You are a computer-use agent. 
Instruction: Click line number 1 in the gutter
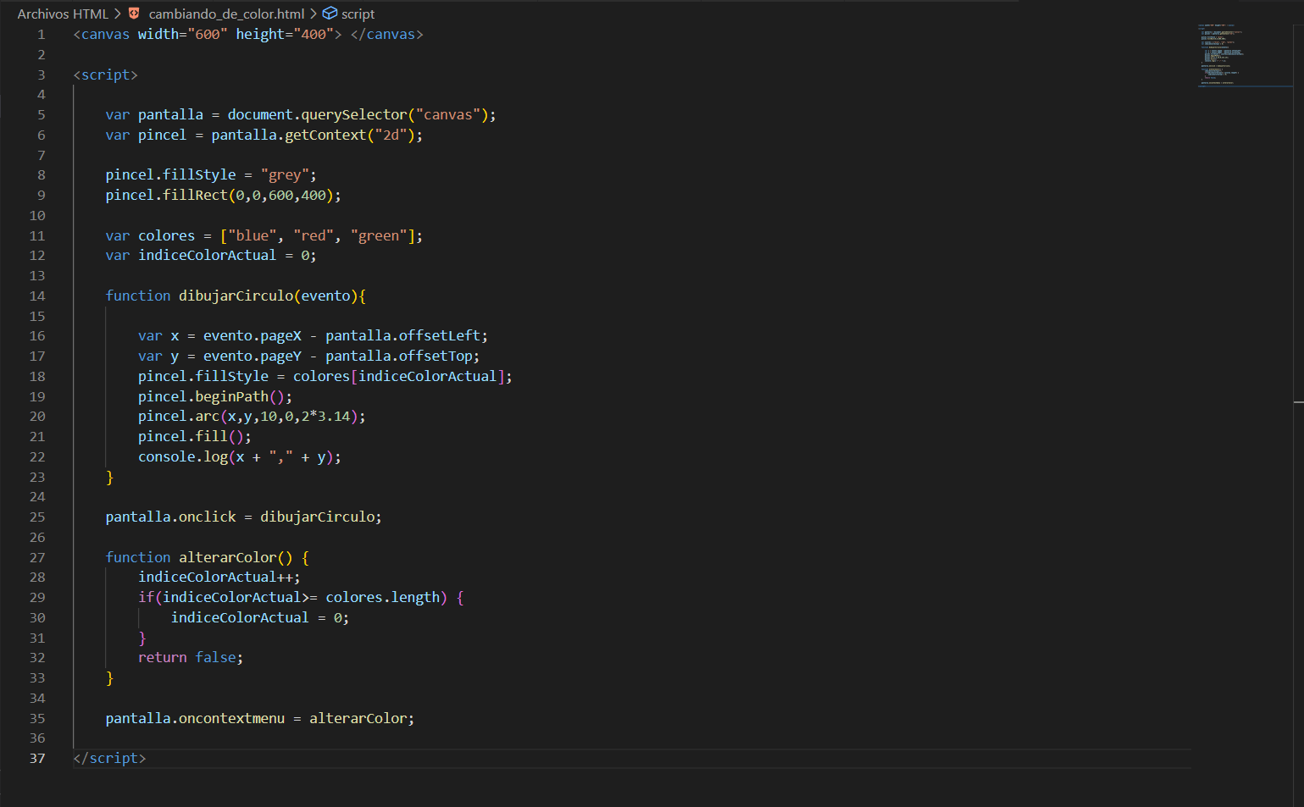[41, 35]
